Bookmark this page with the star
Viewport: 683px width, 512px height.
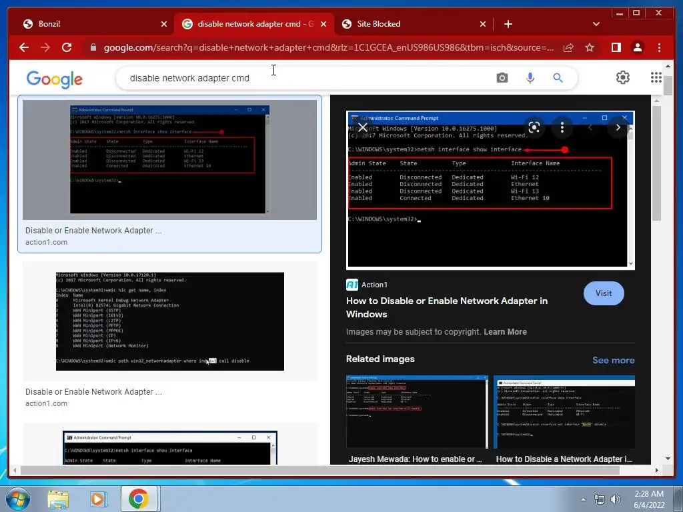(590, 47)
